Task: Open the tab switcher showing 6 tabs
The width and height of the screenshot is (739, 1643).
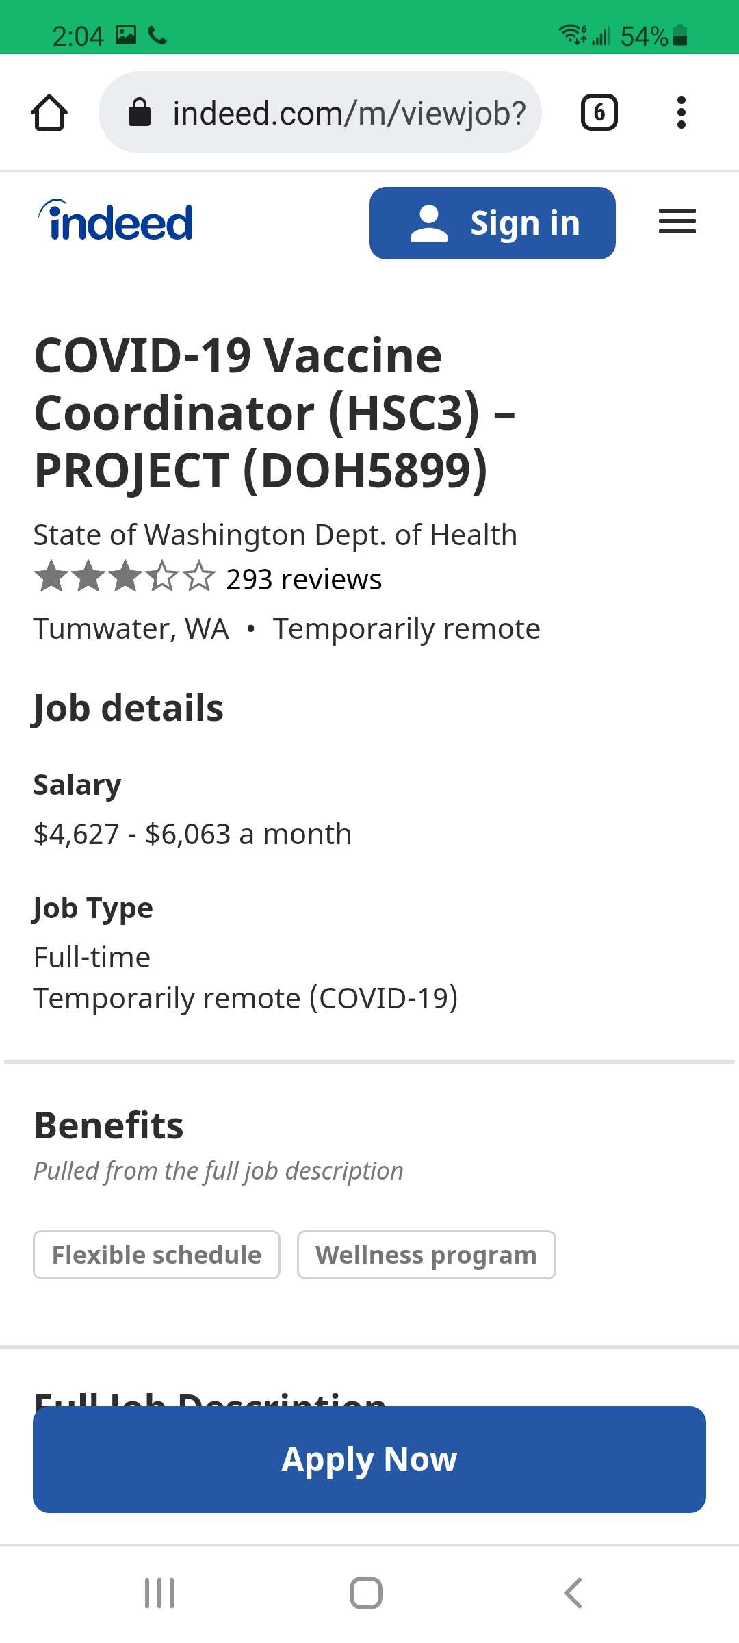Action: [599, 112]
